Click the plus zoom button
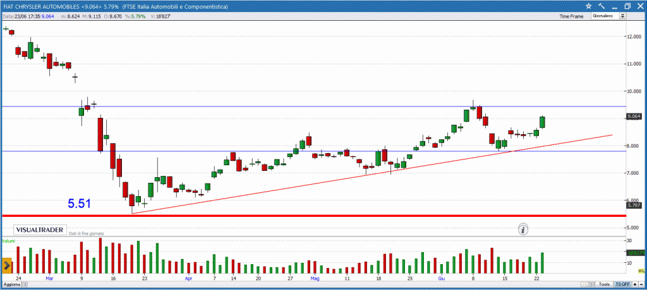 pyautogui.click(x=635, y=285)
